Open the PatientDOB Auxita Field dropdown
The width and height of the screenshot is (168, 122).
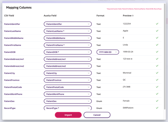tap(68, 52)
